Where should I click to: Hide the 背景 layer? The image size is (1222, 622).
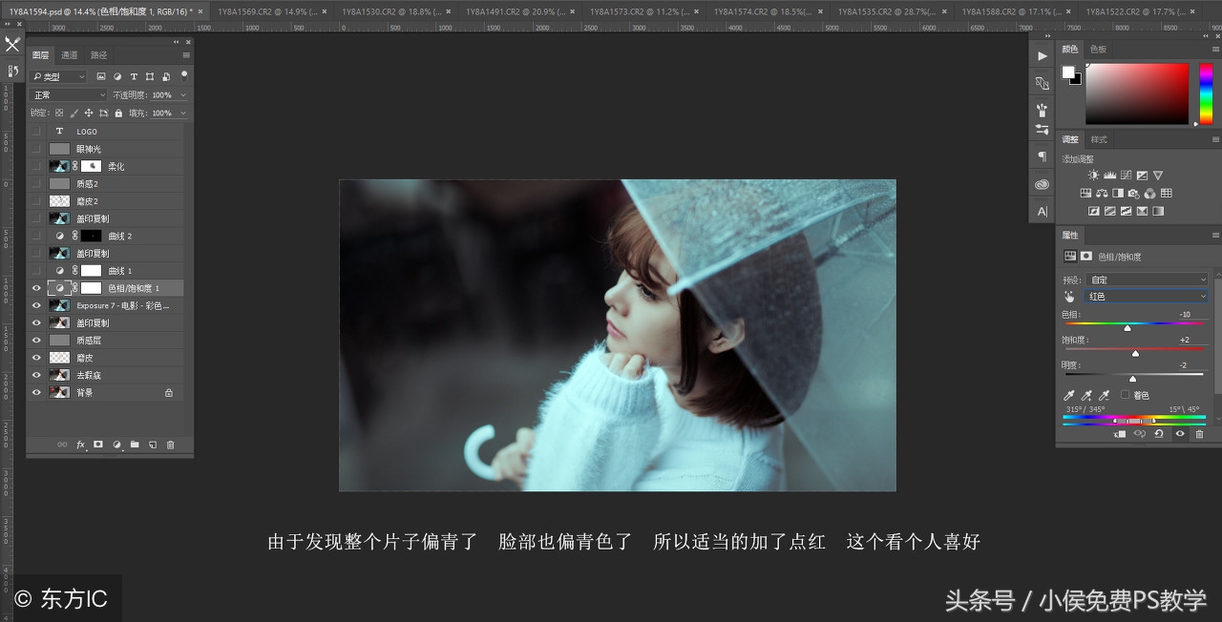click(x=36, y=392)
